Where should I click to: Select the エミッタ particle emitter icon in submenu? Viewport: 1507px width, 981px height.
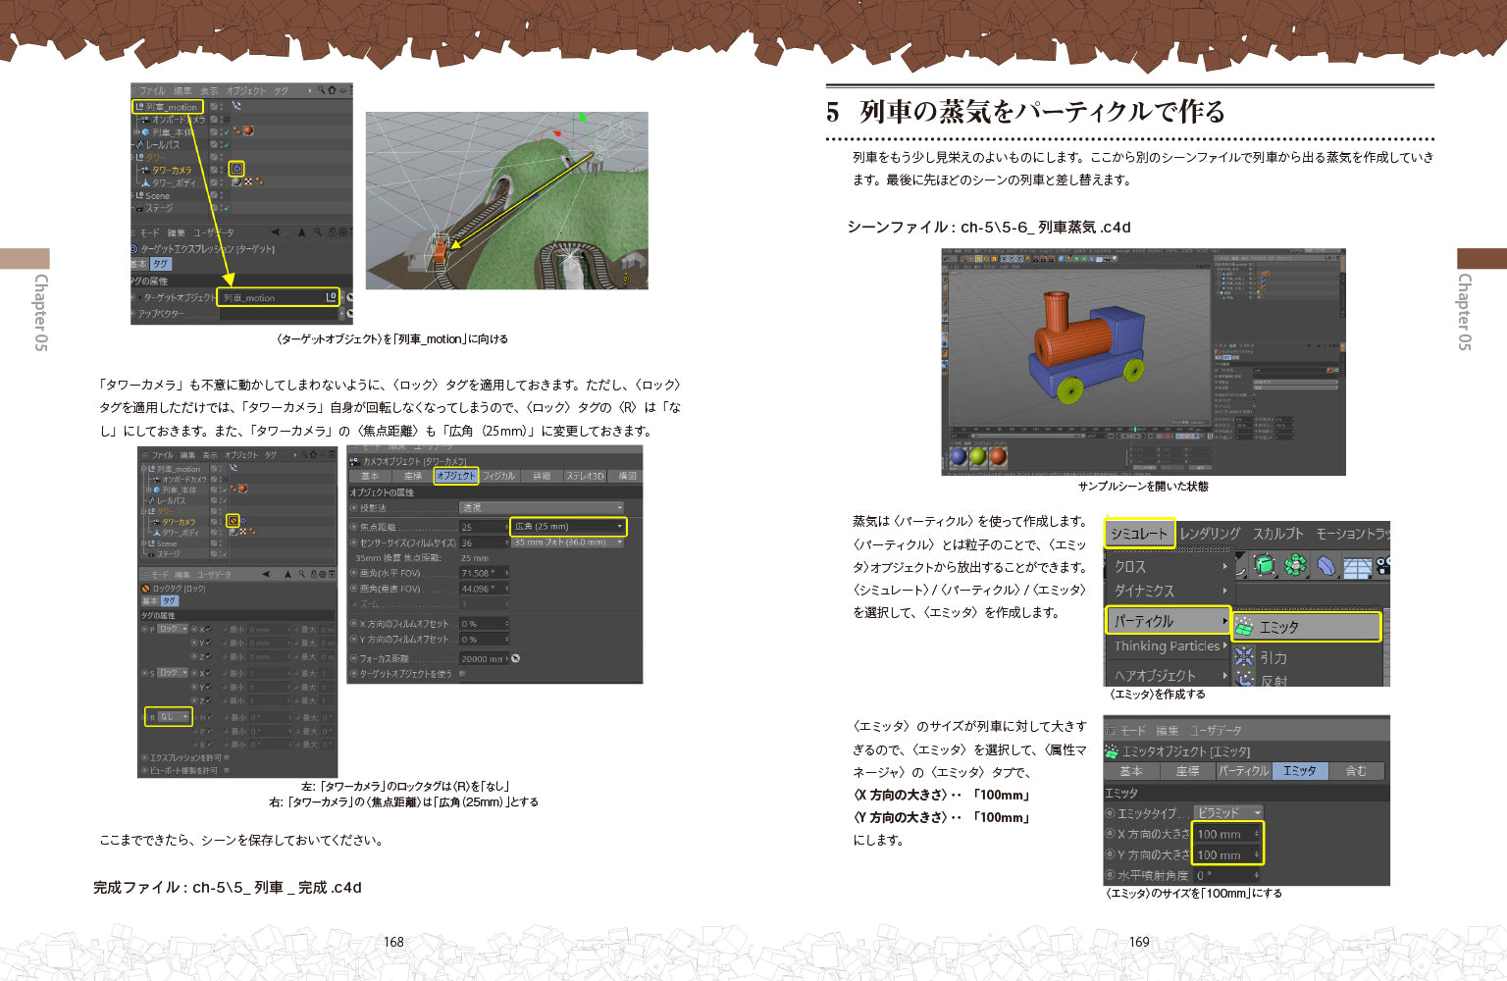click(x=1244, y=627)
